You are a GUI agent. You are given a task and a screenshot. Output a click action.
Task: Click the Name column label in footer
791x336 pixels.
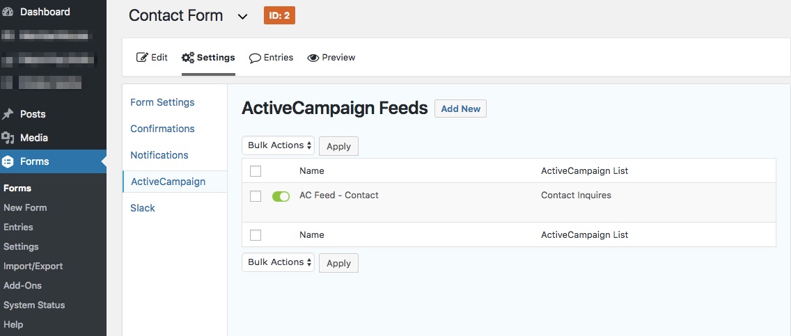point(312,234)
